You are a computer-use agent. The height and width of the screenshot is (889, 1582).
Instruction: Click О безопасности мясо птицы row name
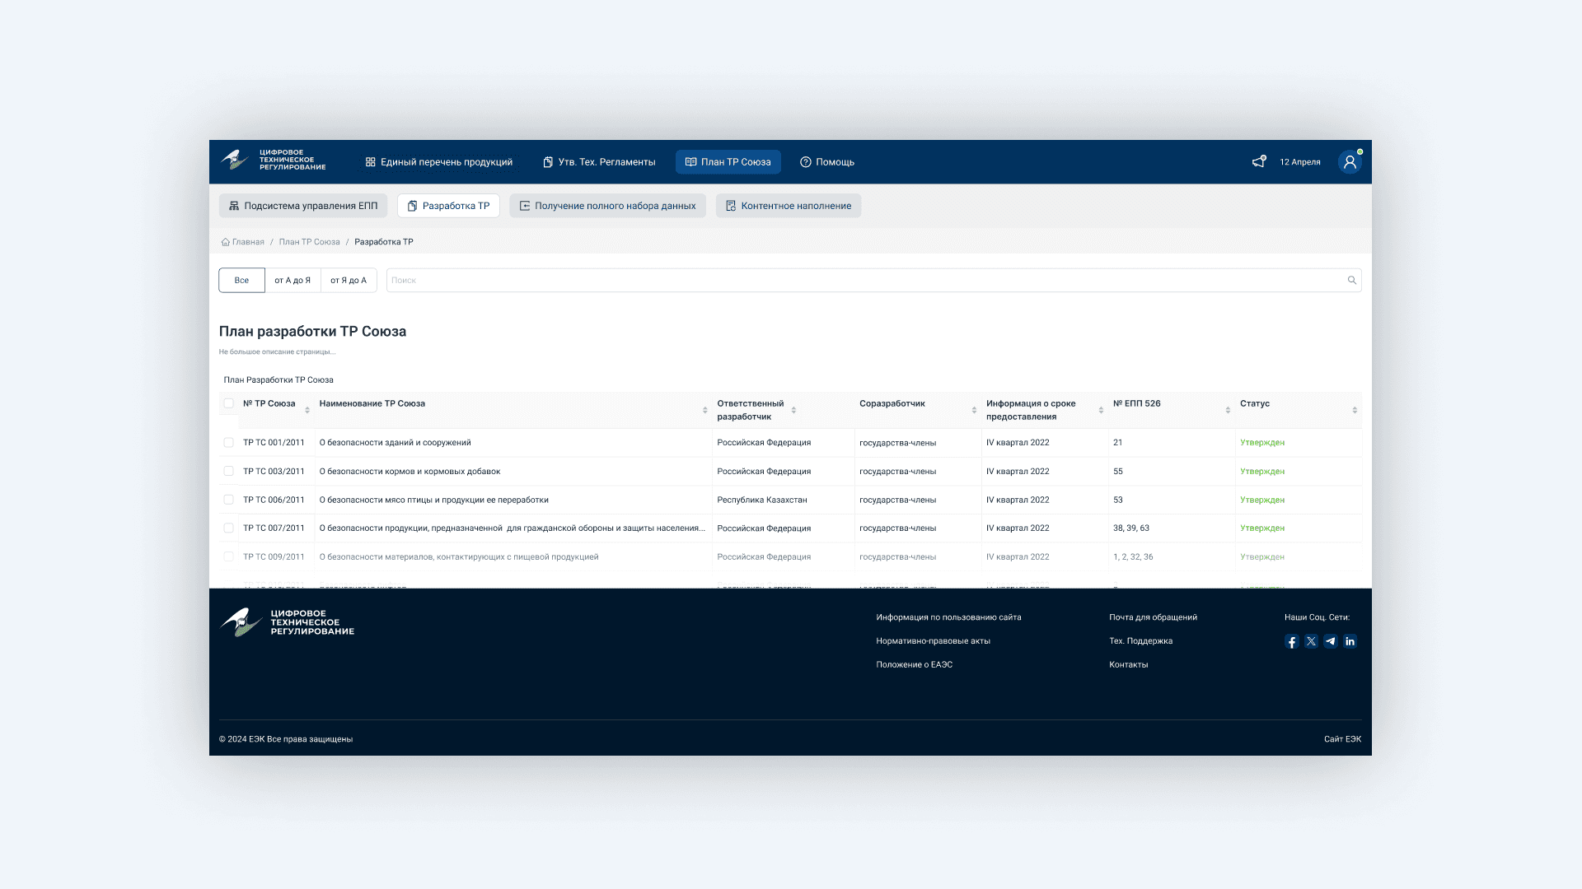433,500
